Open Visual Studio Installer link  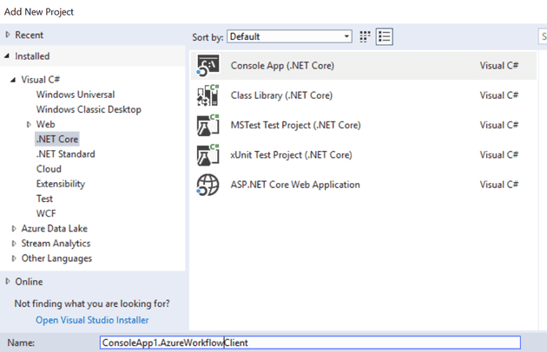pyautogui.click(x=92, y=320)
